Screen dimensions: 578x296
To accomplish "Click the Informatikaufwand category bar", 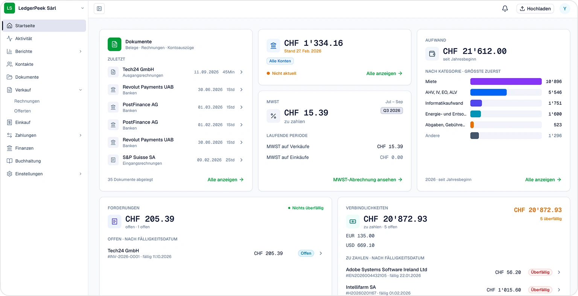I will click(x=476, y=103).
